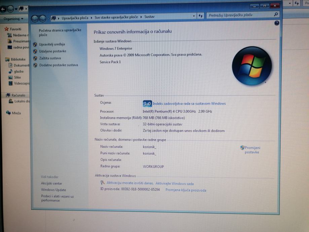This screenshot has width=309, height=232.
Task: Click Aktivirajte Windows sada activation link
Action: click(x=175, y=184)
